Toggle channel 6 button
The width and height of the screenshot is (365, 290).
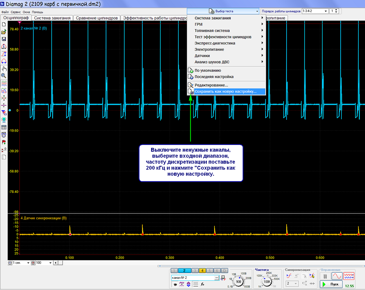[217, 270]
